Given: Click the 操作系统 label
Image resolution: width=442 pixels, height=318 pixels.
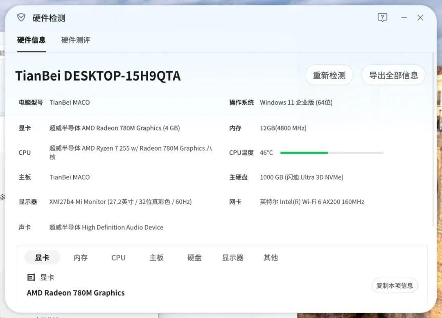Looking at the screenshot, I should (241, 102).
